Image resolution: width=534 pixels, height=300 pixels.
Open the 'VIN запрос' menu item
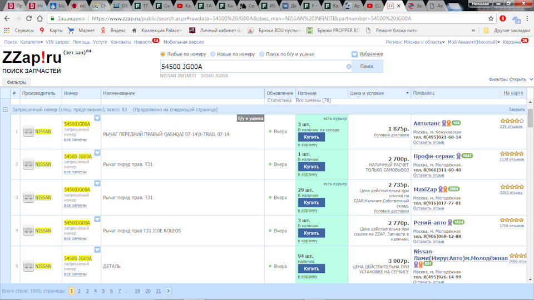[57, 42]
